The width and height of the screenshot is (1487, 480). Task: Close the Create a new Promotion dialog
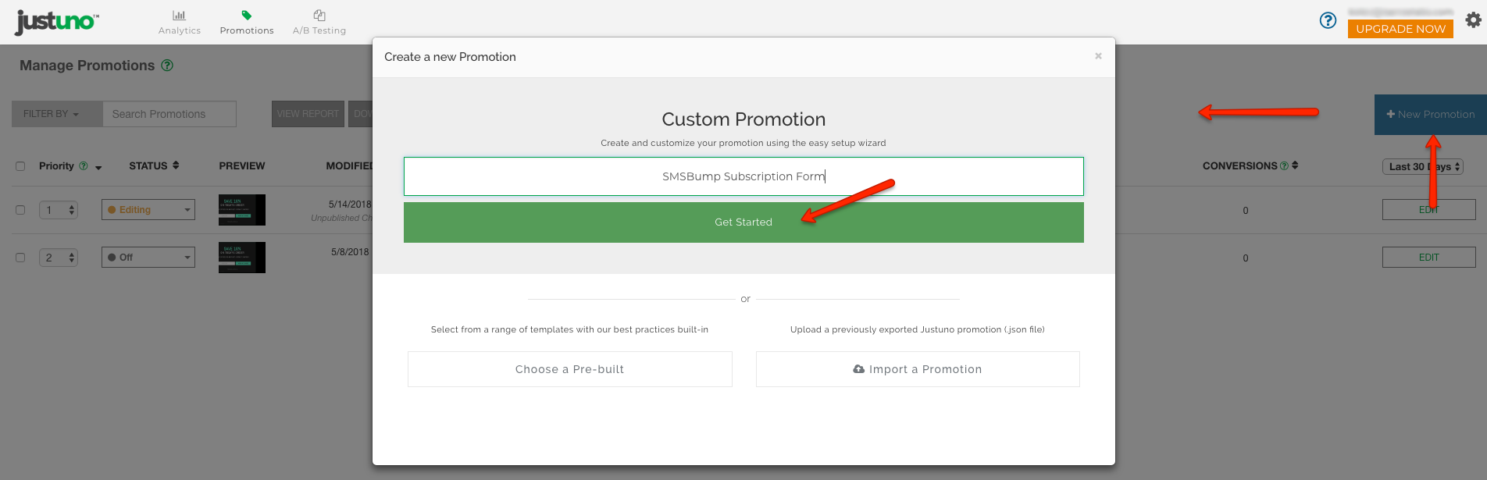pyautogui.click(x=1098, y=56)
